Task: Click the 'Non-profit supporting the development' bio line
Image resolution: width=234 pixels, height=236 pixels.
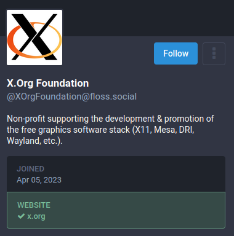Action: [x=81, y=119]
